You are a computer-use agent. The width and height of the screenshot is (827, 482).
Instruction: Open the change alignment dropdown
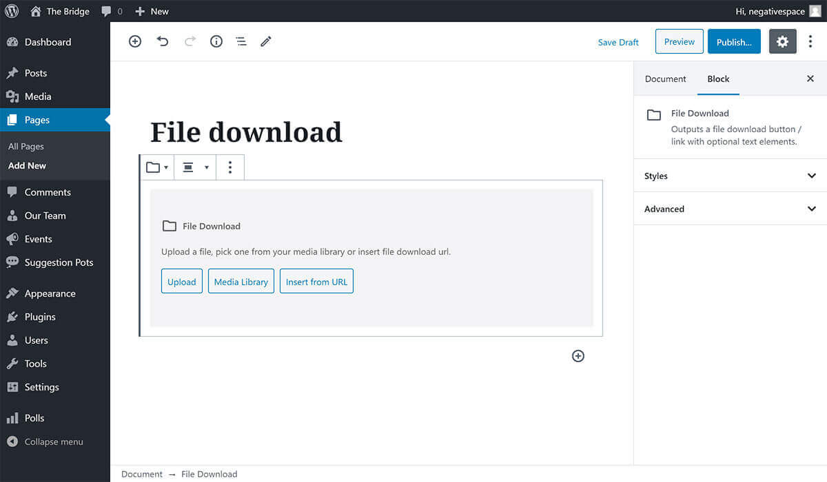[195, 167]
